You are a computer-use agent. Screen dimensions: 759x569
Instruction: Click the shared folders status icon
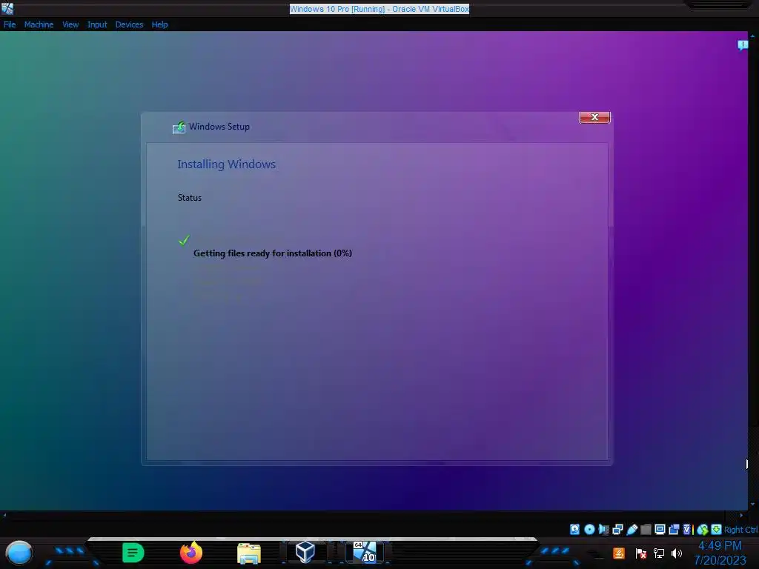(646, 529)
